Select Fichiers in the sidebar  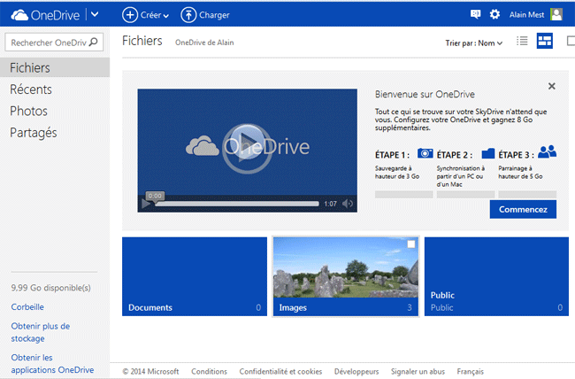point(55,67)
